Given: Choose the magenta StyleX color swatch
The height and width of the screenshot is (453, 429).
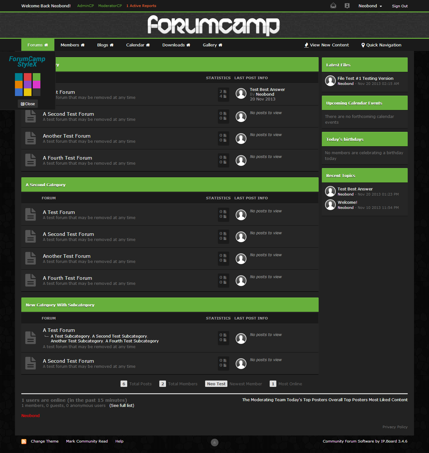Looking at the screenshot, I should pyautogui.click(x=37, y=85).
